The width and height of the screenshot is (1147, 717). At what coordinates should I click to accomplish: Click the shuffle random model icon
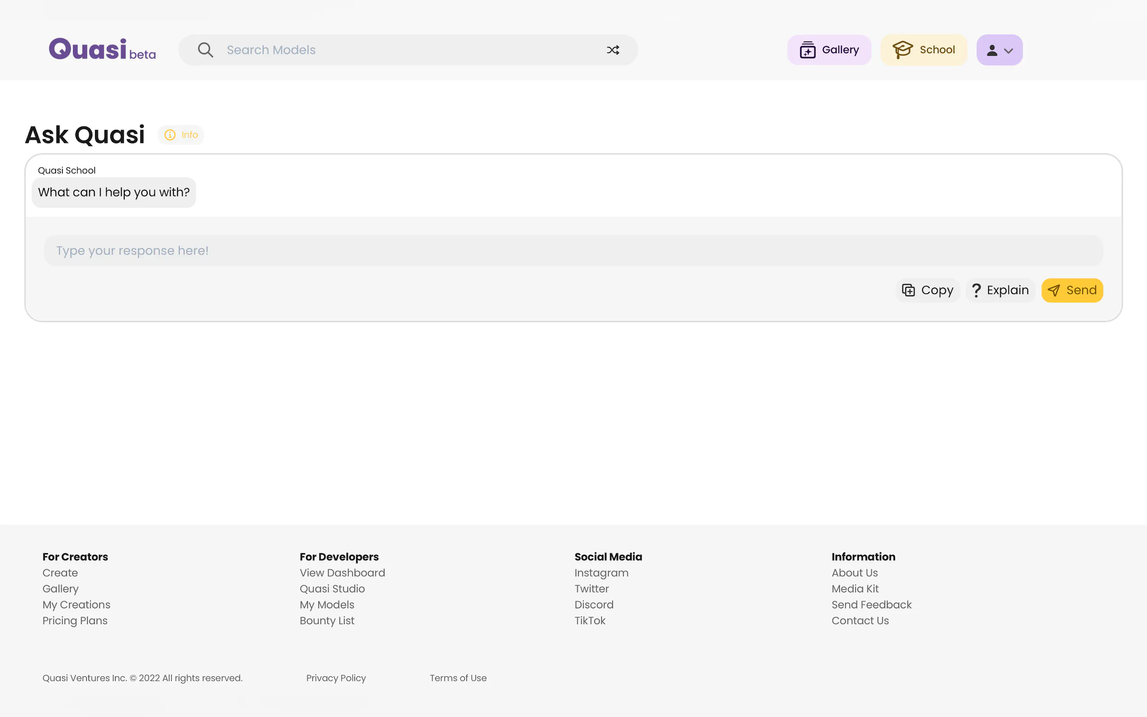pyautogui.click(x=613, y=50)
